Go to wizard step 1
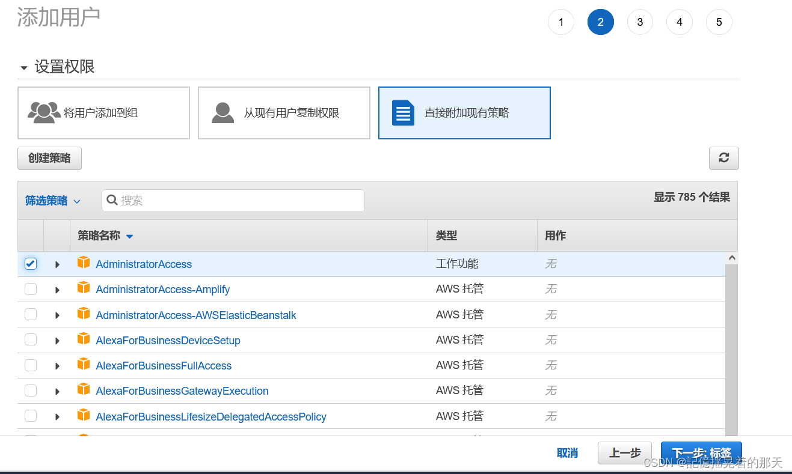The image size is (792, 474). click(561, 22)
